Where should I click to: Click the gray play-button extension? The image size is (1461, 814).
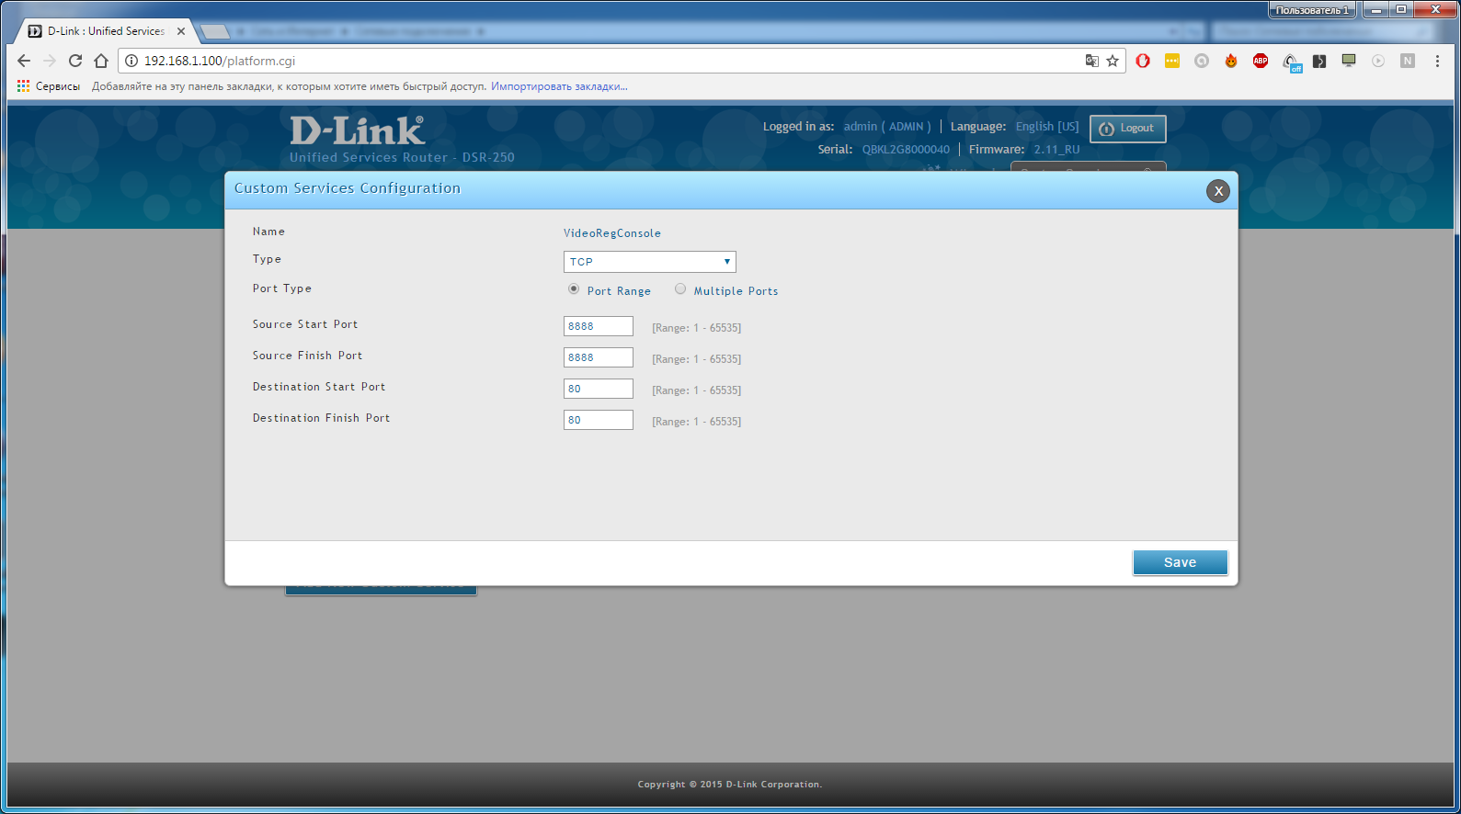click(x=1378, y=61)
